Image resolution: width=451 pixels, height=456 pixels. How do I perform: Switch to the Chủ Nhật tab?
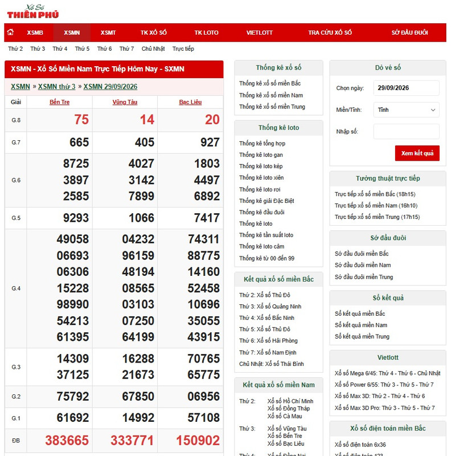tap(153, 48)
